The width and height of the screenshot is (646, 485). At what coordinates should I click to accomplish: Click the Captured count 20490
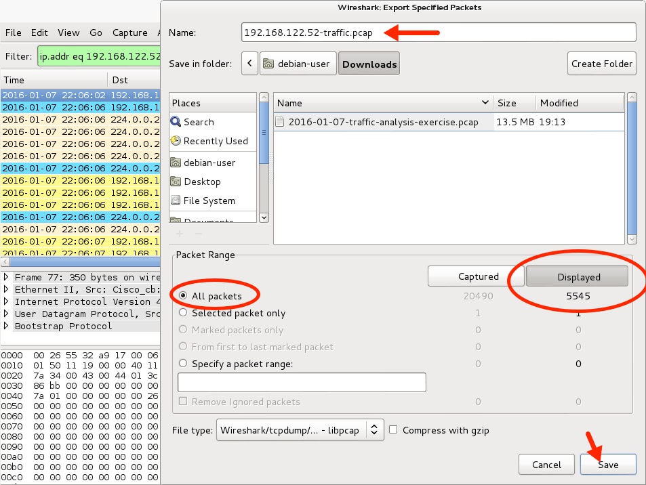point(478,295)
